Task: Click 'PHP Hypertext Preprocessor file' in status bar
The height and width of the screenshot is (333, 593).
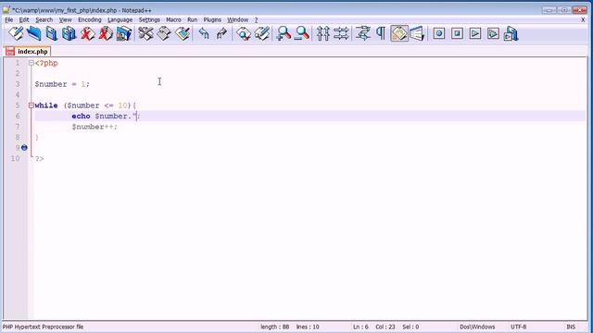Action: coord(43,327)
